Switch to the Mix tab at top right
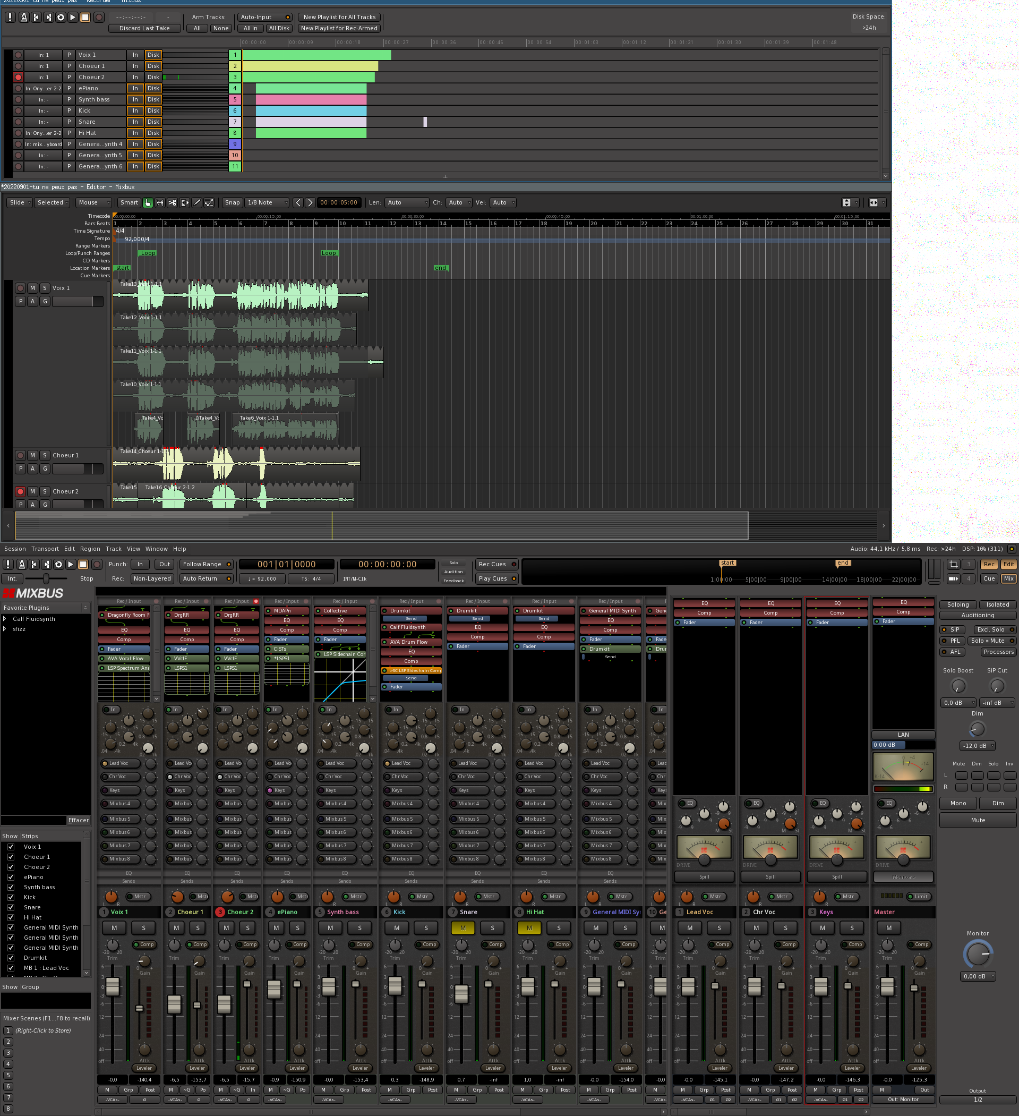Viewport: 1019px width, 1116px height. point(1009,578)
